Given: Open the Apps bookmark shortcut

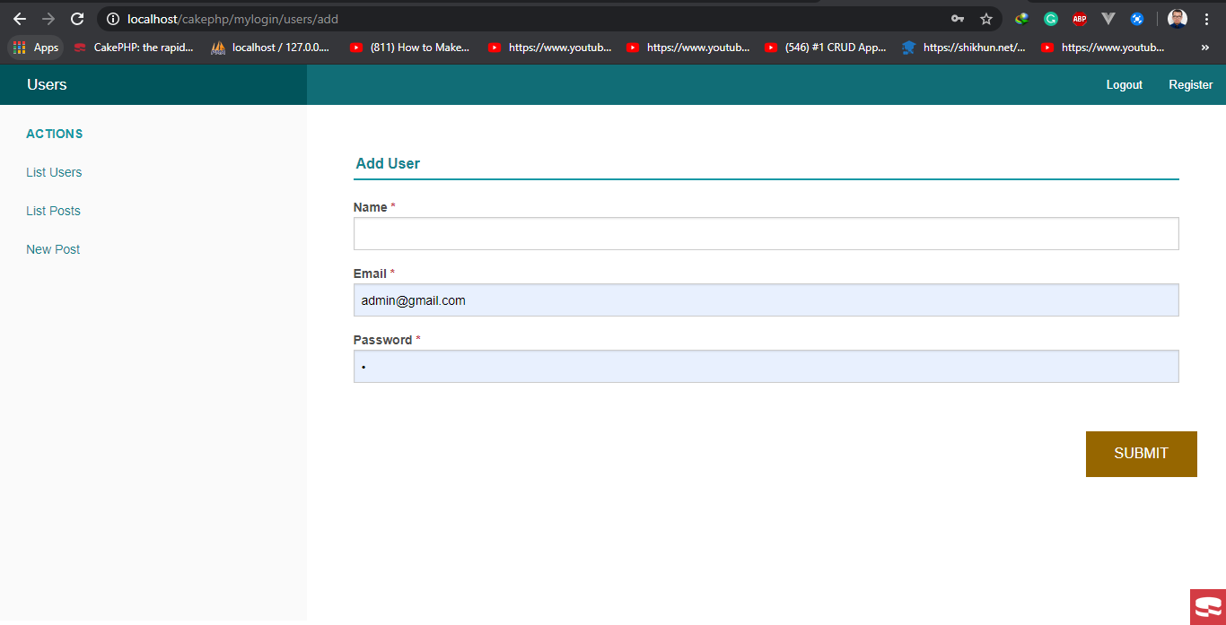Looking at the screenshot, I should 36,48.
